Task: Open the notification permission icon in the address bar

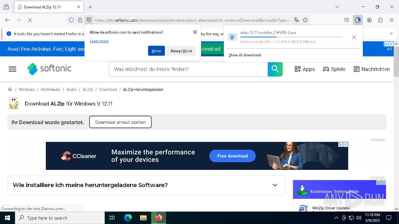Action: pyautogui.click(x=89, y=20)
